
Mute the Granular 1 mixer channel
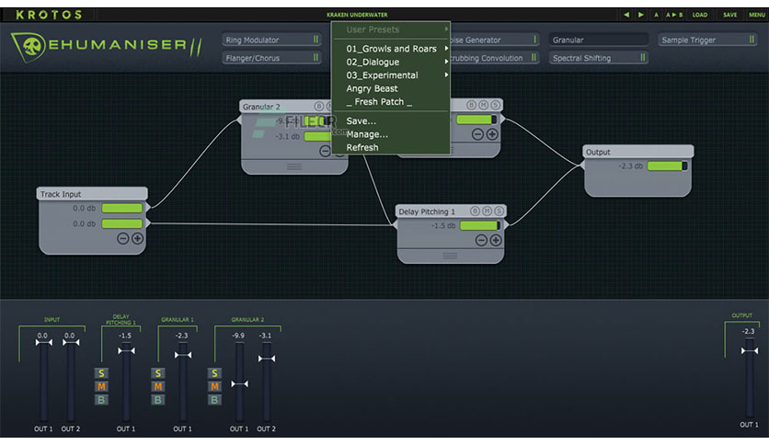click(x=158, y=387)
